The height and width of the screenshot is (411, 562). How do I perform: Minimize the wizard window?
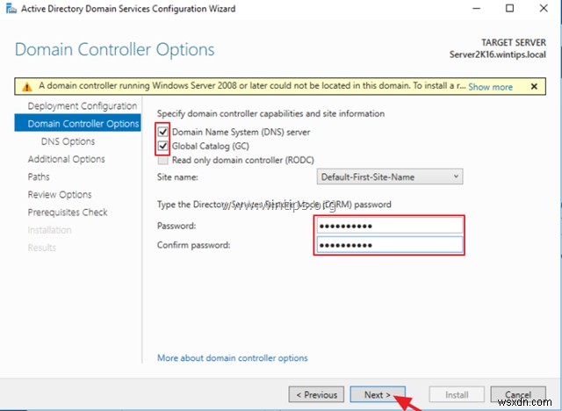pos(476,8)
